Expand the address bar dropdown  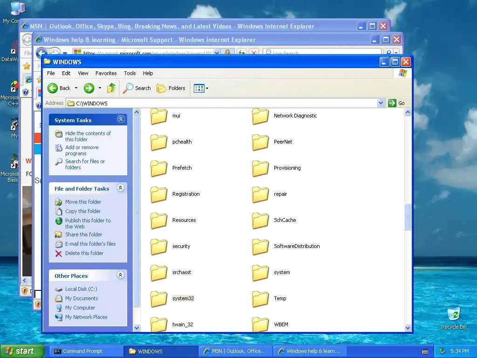pyautogui.click(x=381, y=103)
